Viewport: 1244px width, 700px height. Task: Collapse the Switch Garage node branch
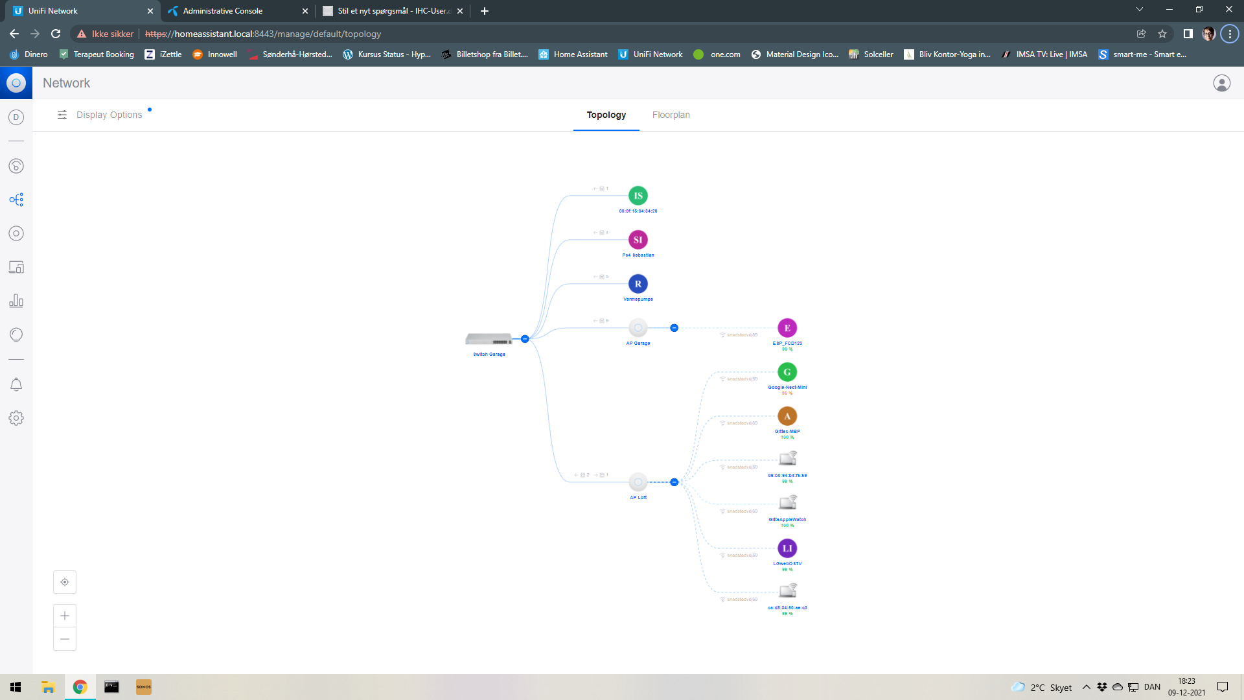click(525, 339)
